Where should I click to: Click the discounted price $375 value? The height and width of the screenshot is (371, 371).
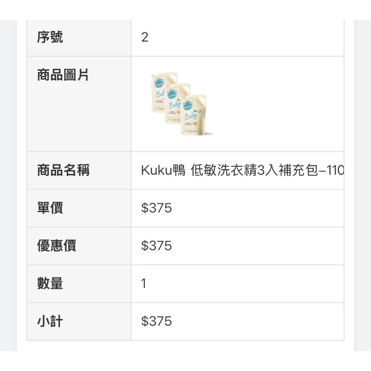click(157, 246)
